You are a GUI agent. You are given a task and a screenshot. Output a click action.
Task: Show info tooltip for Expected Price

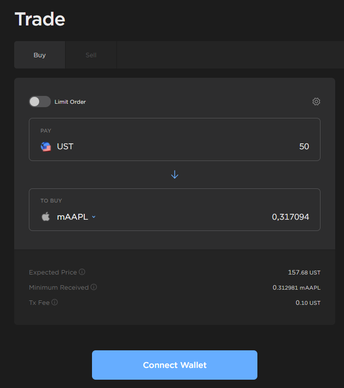tap(82, 272)
